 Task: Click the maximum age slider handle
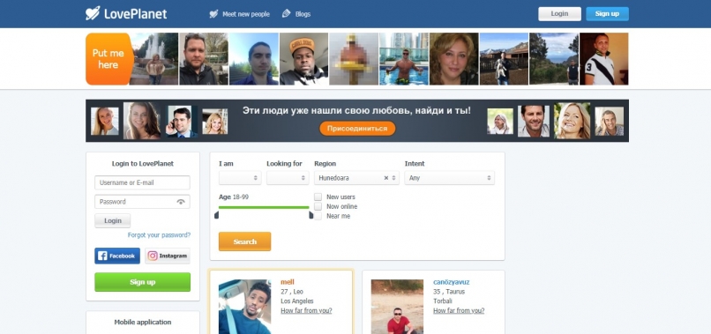[x=311, y=214]
